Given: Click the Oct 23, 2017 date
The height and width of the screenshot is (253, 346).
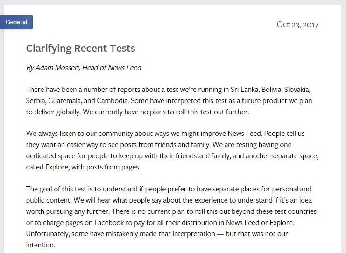Looking at the screenshot, I should tap(297, 25).
